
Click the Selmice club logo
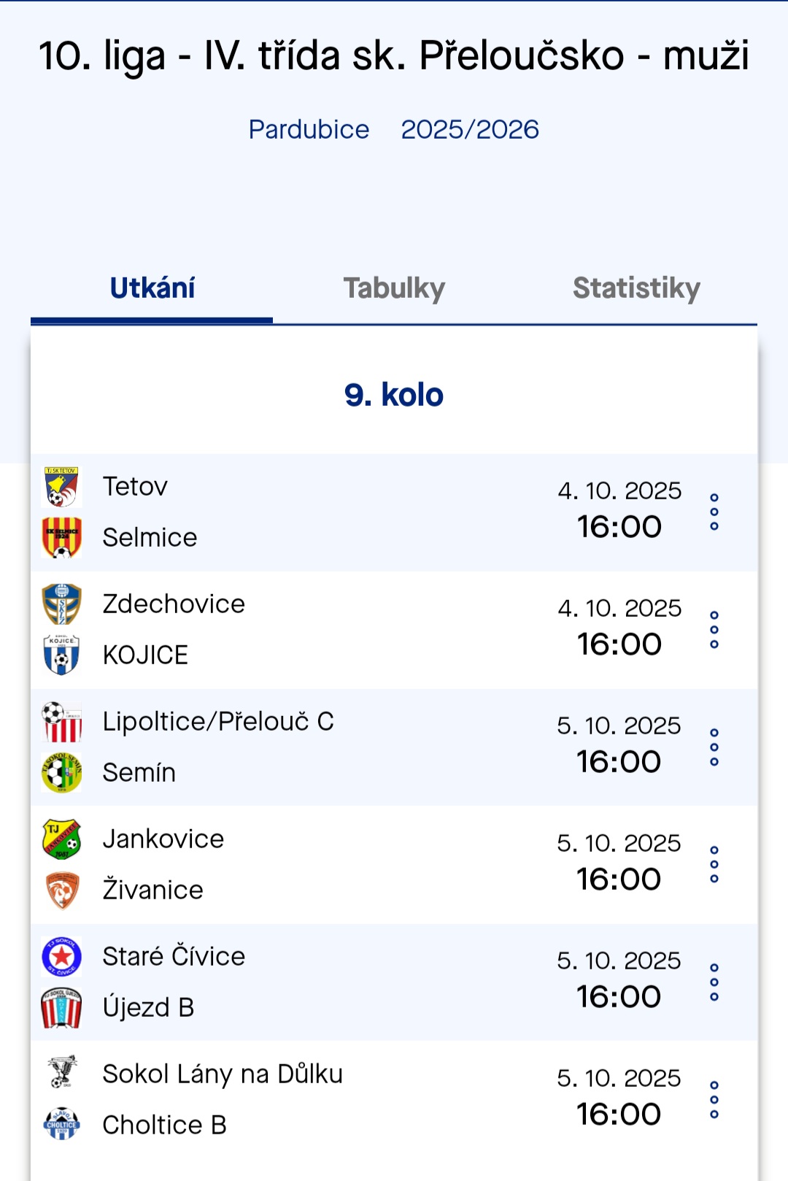[x=62, y=538]
